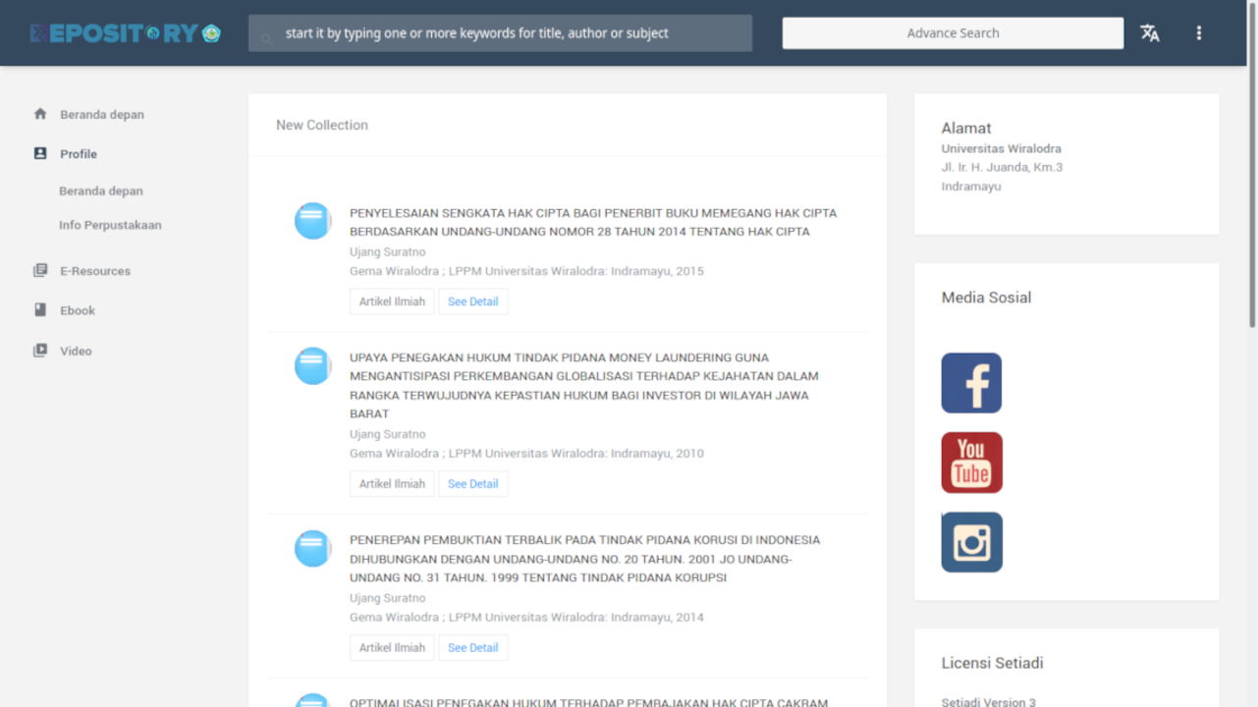Screen dimensions: 1258x707
Task: Click the Profile person icon
Action: (x=40, y=153)
